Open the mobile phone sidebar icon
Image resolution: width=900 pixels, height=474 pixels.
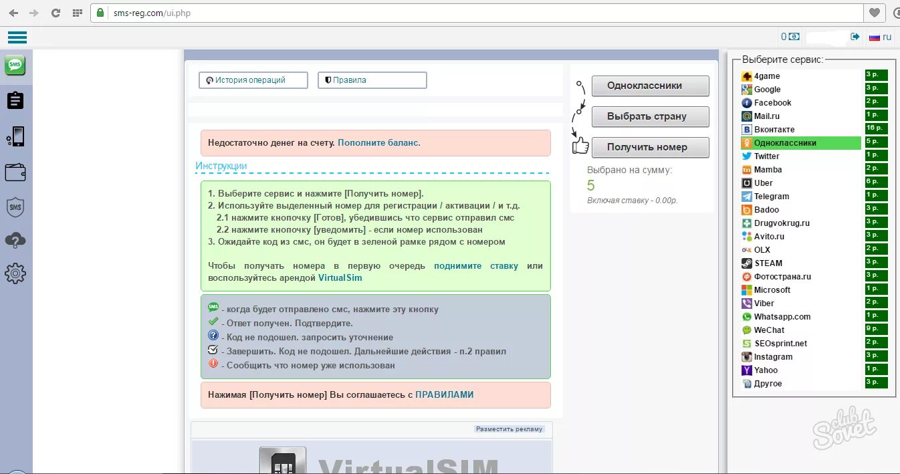click(15, 136)
